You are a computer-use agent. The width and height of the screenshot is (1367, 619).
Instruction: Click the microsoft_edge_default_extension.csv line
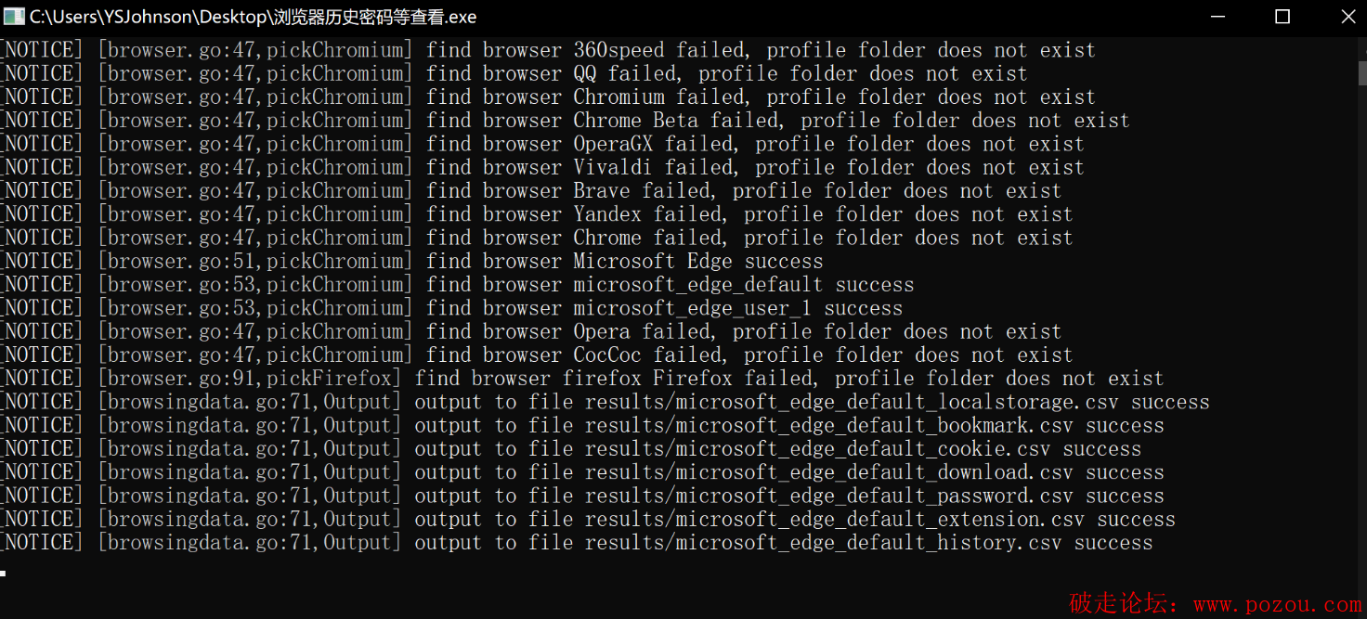point(588,520)
